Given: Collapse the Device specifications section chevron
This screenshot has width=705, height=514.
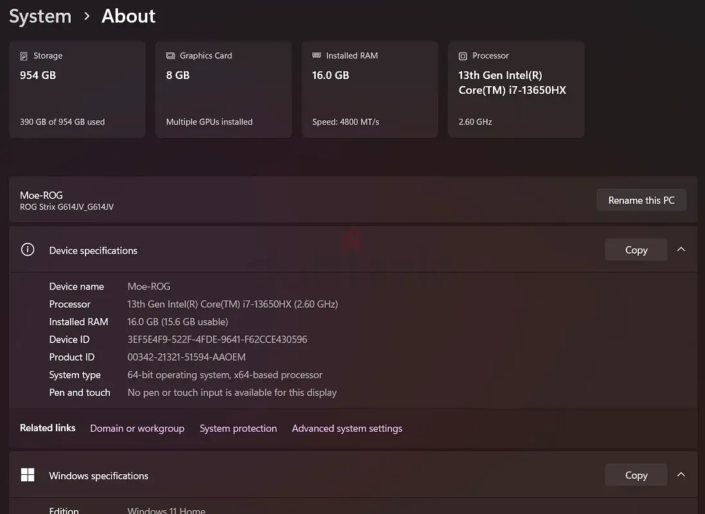Looking at the screenshot, I should 681,249.
